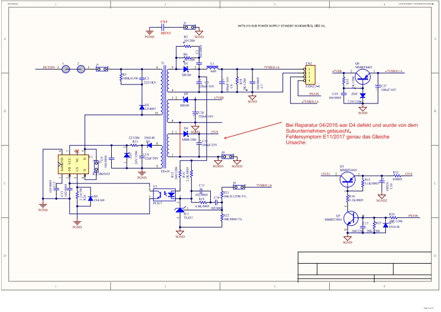The height and width of the screenshot is (312, 441).
Task: Click the CN2 connector block
Action: 308,74
